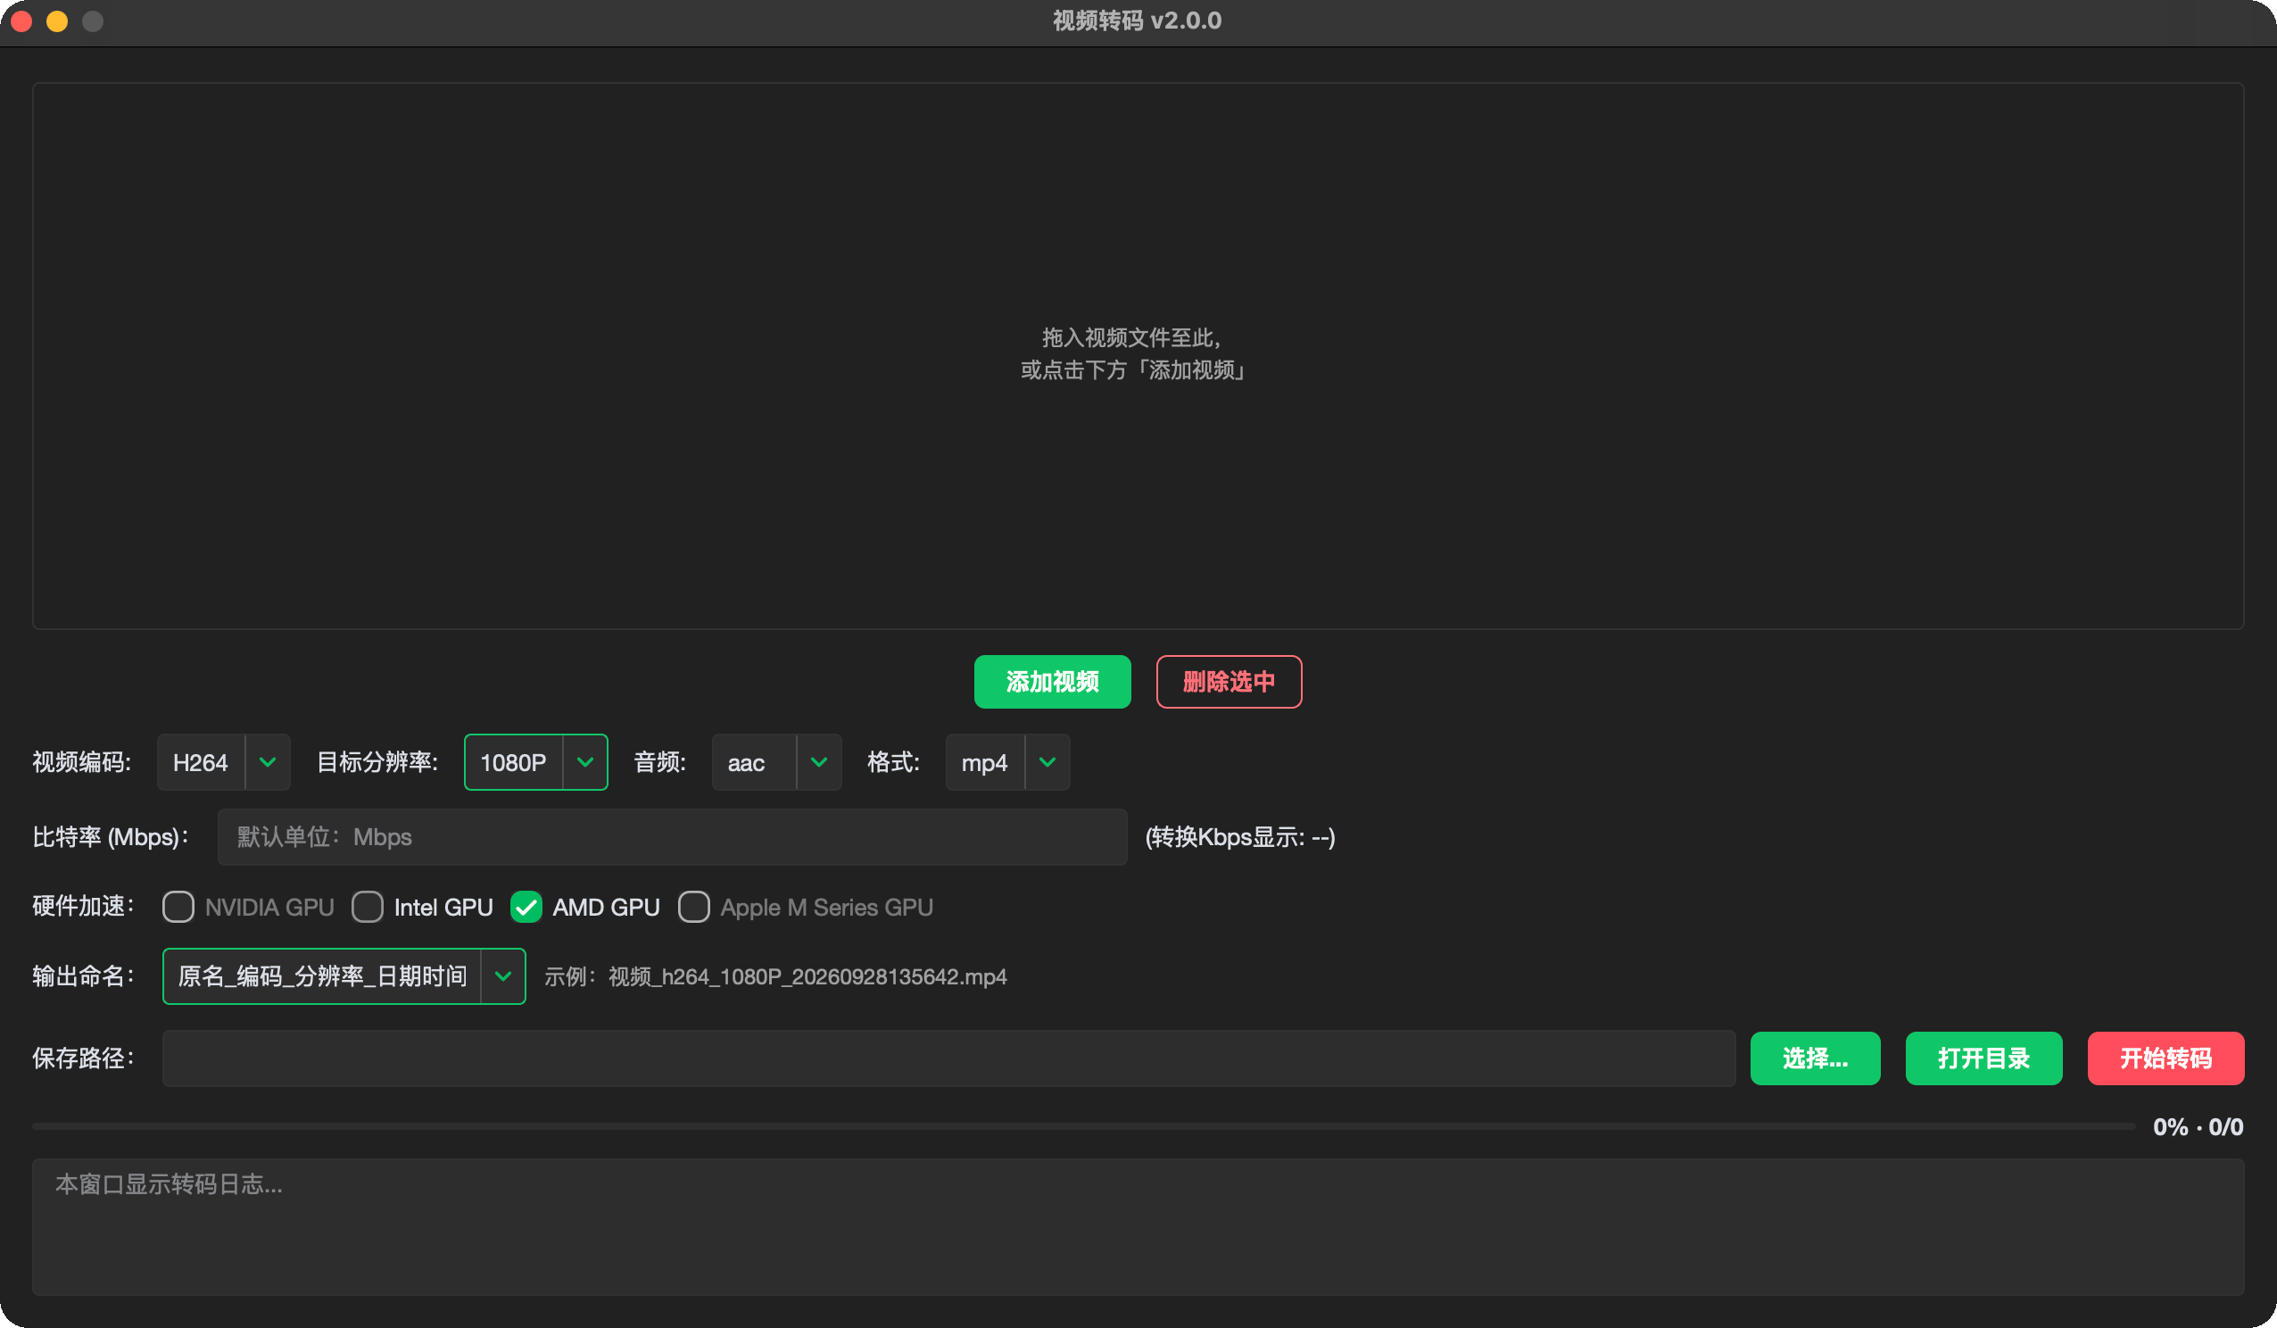2277x1328 pixels.
Task: Uncheck the AMD GPU checkbox
Action: [526, 907]
